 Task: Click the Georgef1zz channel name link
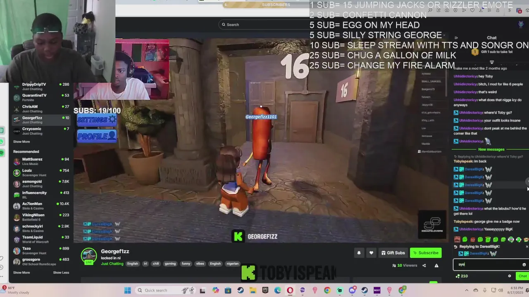tap(115, 251)
